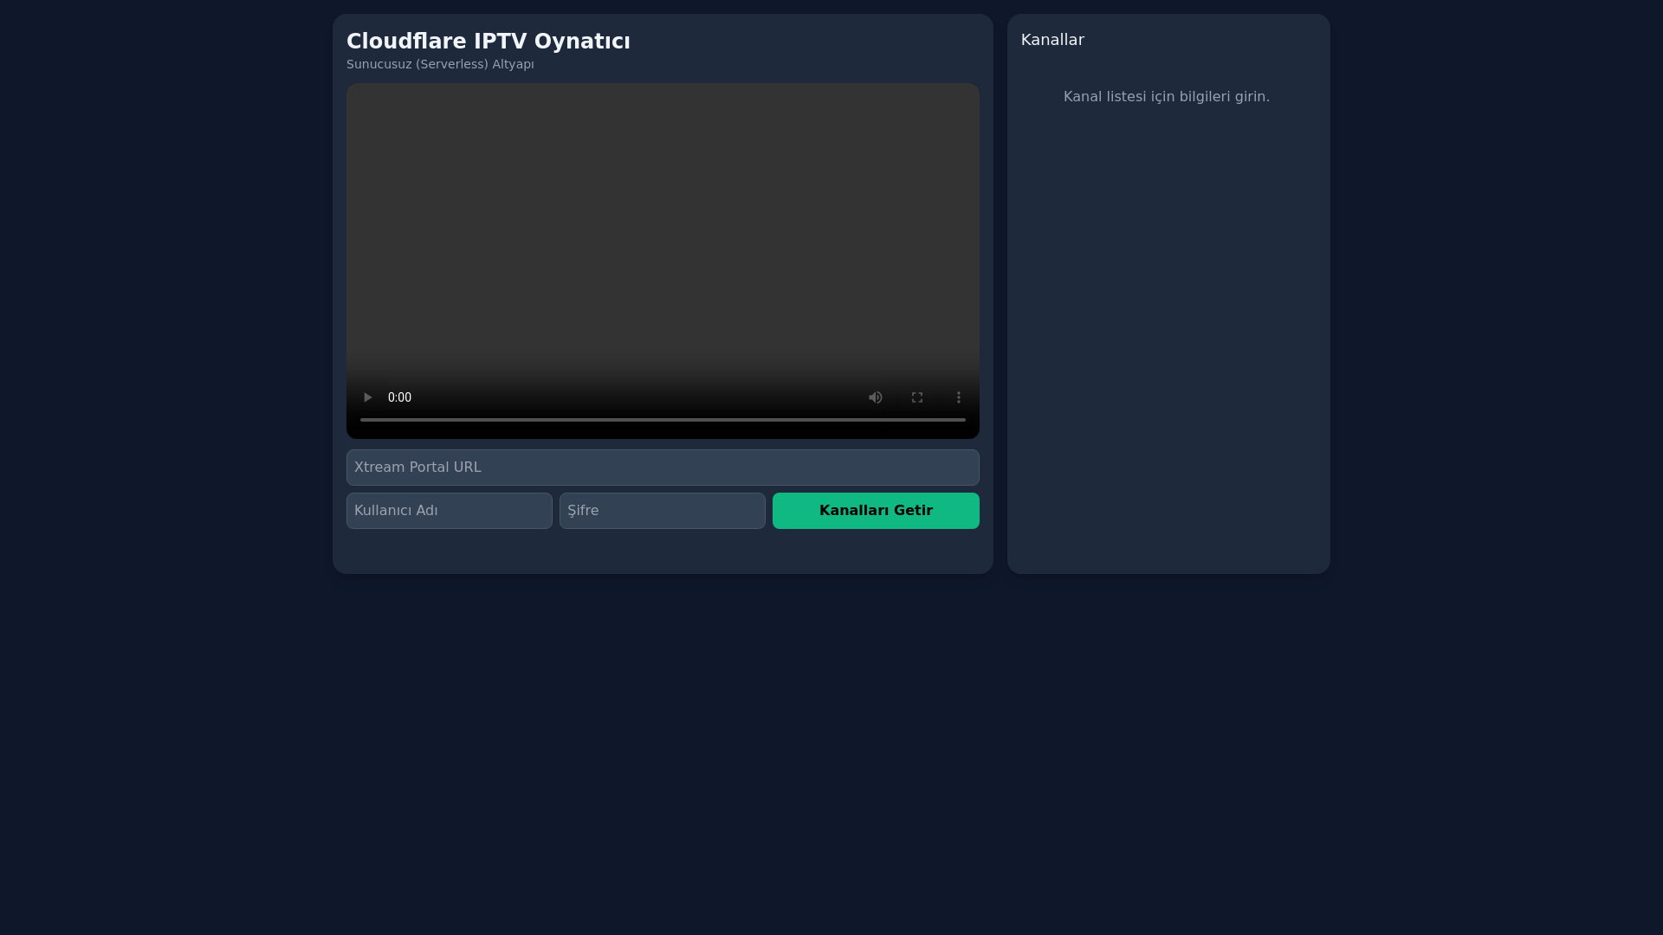
Task: Play the video in the player
Action: 367,397
